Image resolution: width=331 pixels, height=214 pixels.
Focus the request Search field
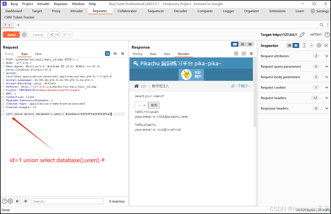(67, 201)
